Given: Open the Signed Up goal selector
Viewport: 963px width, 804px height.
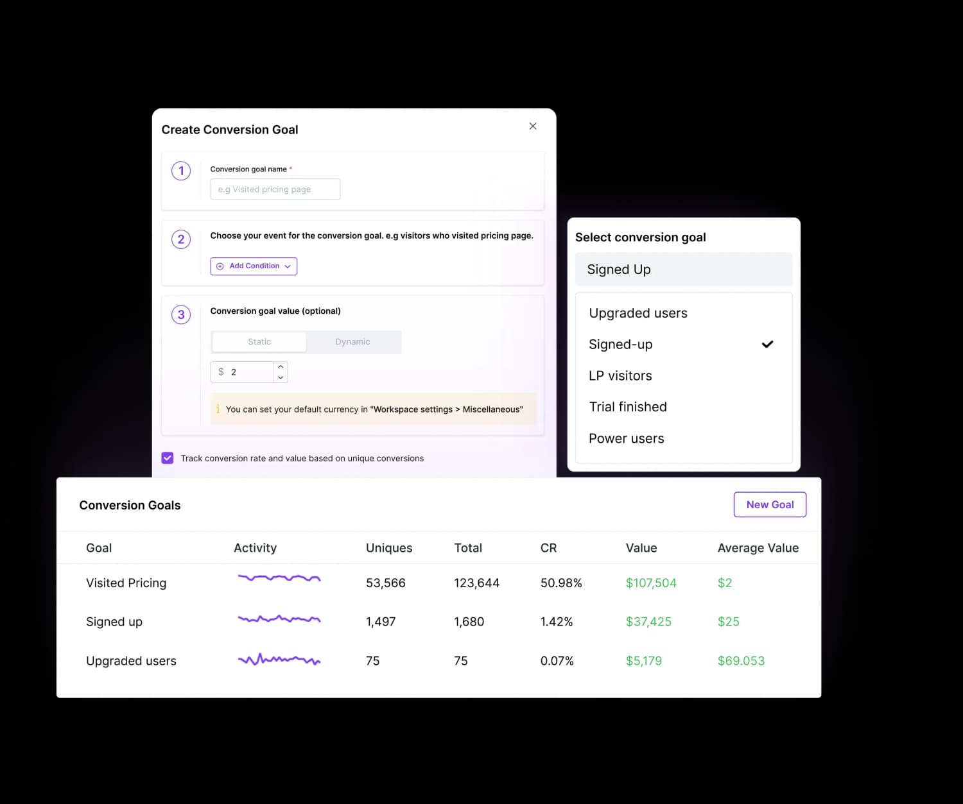Looking at the screenshot, I should (x=683, y=269).
